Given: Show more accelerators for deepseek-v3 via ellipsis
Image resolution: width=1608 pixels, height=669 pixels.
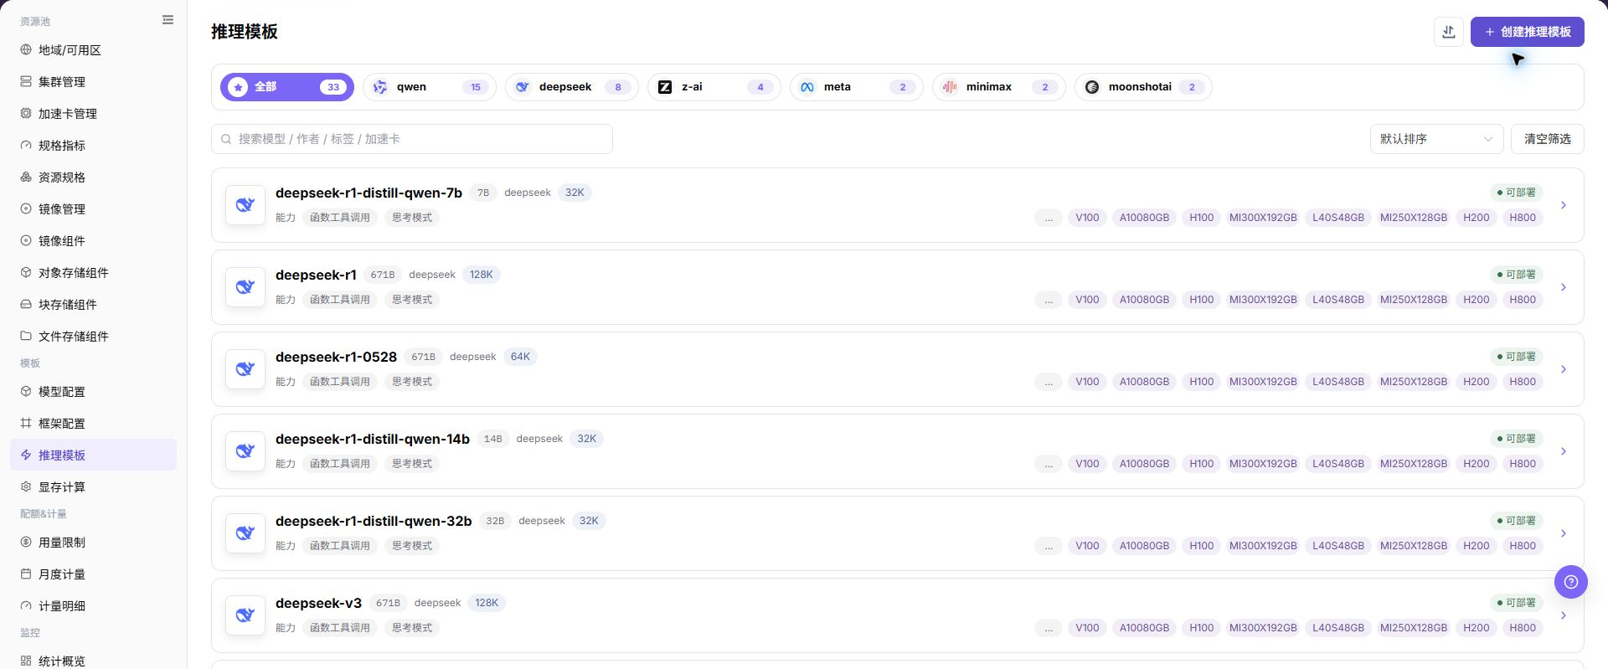Looking at the screenshot, I should (1049, 628).
